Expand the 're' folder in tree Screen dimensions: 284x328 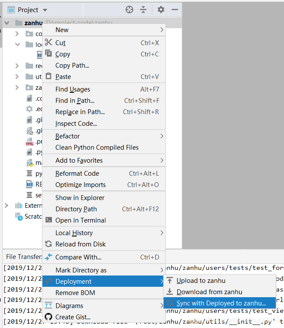click(17, 66)
